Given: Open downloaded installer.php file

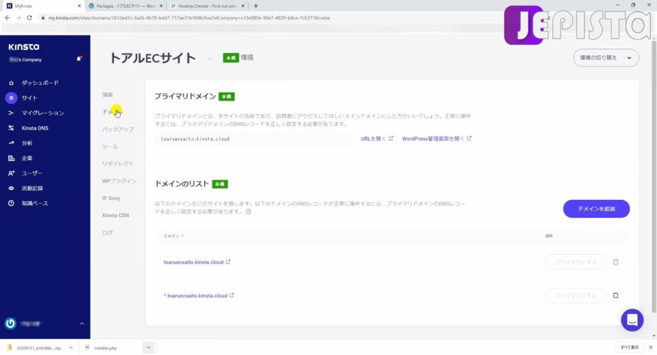Looking at the screenshot, I should [101, 348].
